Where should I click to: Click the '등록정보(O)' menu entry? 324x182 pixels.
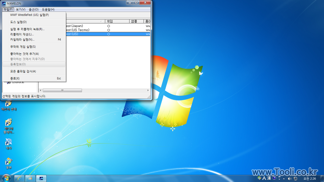coord(34,64)
